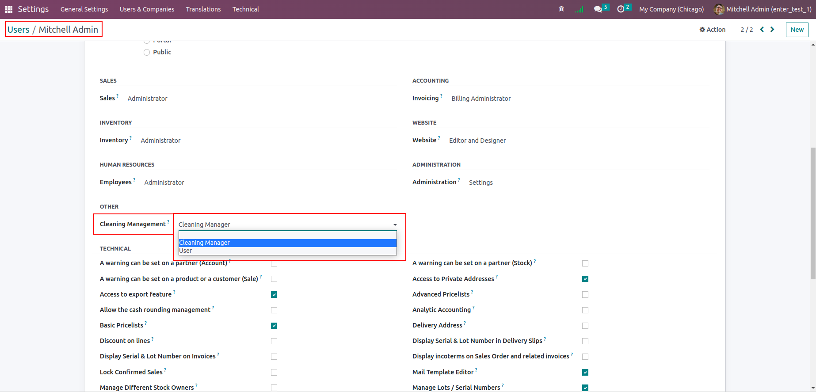The width and height of the screenshot is (816, 392).
Task: Go back to Users breadcrumb
Action: pyautogui.click(x=19, y=30)
